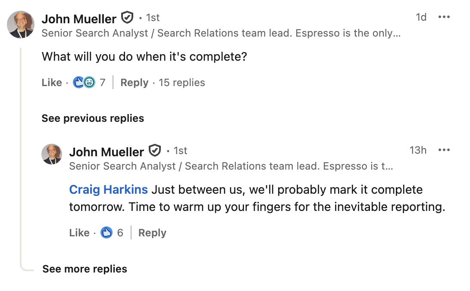Open John Mueller's profile from reply name

[107, 152]
